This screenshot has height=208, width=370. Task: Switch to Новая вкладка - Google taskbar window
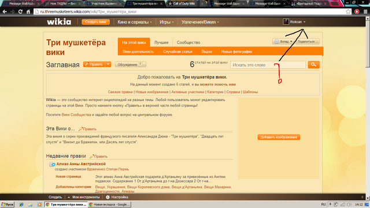109,205
